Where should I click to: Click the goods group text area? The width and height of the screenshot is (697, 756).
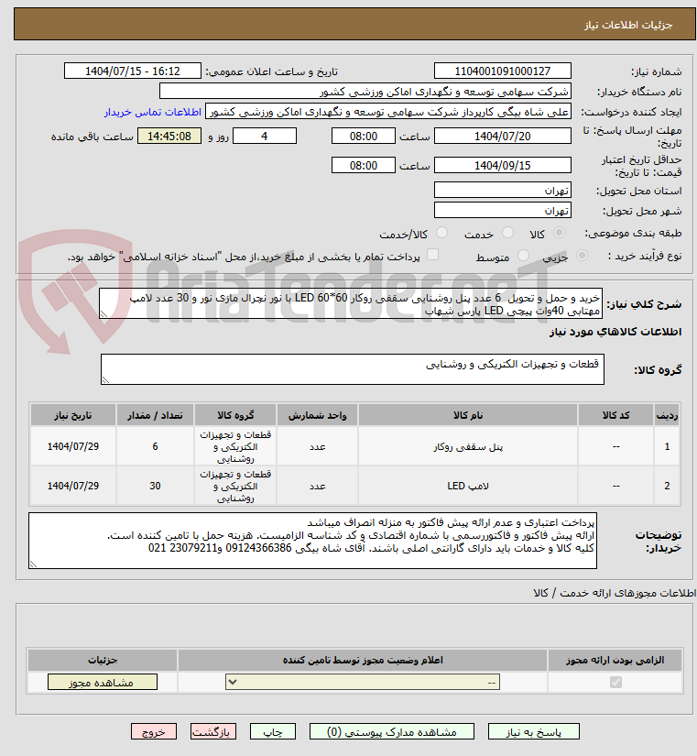pos(353,369)
